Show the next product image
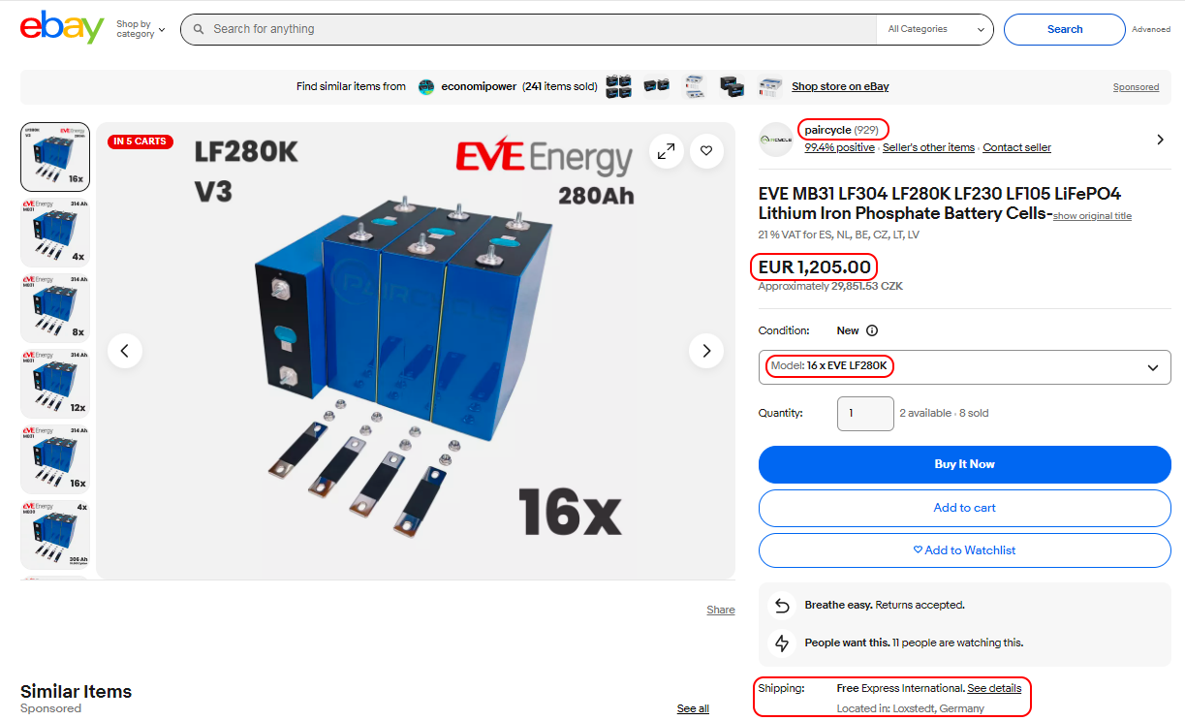The height and width of the screenshot is (721, 1185). tap(706, 351)
